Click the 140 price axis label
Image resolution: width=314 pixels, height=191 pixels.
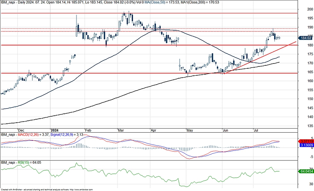[x=310, y=117]
